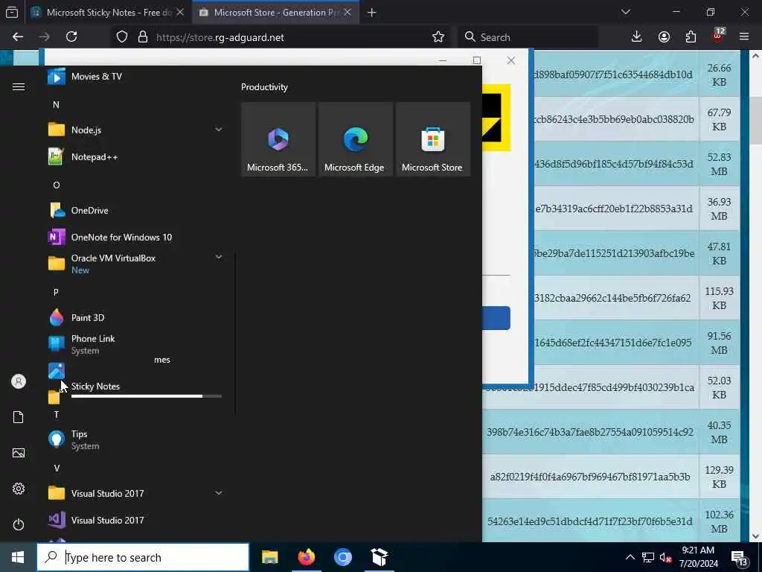Open notification center with 13 notifications
Screen dimensions: 762x572
tap(740, 559)
